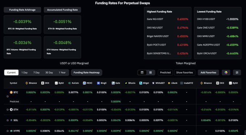Toggle the Predicted funding rate button
Screen dimensions: 246x135
click(x=165, y=72)
